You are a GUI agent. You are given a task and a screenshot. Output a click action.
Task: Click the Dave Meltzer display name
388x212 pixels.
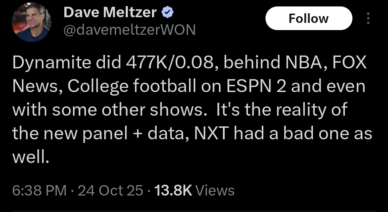coord(110,13)
